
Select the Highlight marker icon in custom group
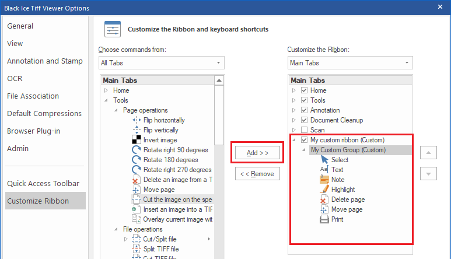[324, 190]
